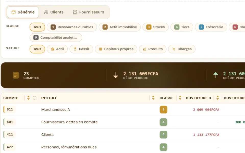Click number 1 badge on Ressources durables
Image resolution: width=245 pixels, height=153 pixels.
53,27
